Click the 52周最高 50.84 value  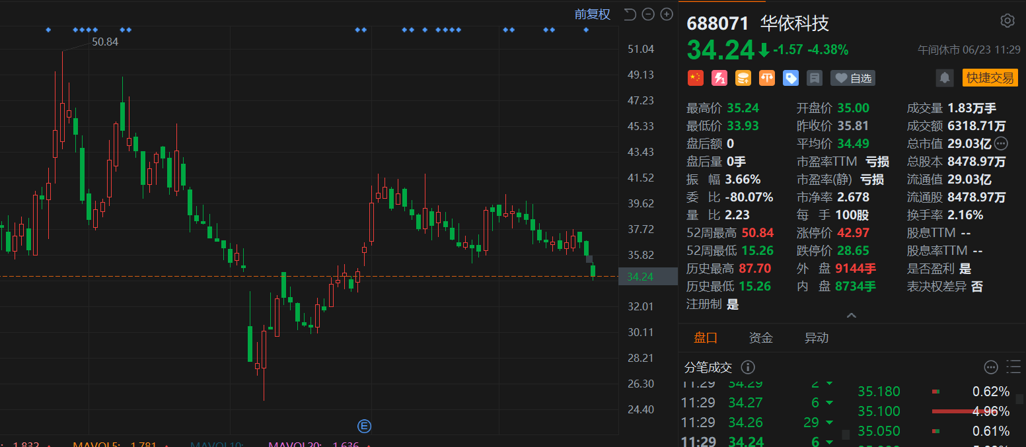[757, 233]
